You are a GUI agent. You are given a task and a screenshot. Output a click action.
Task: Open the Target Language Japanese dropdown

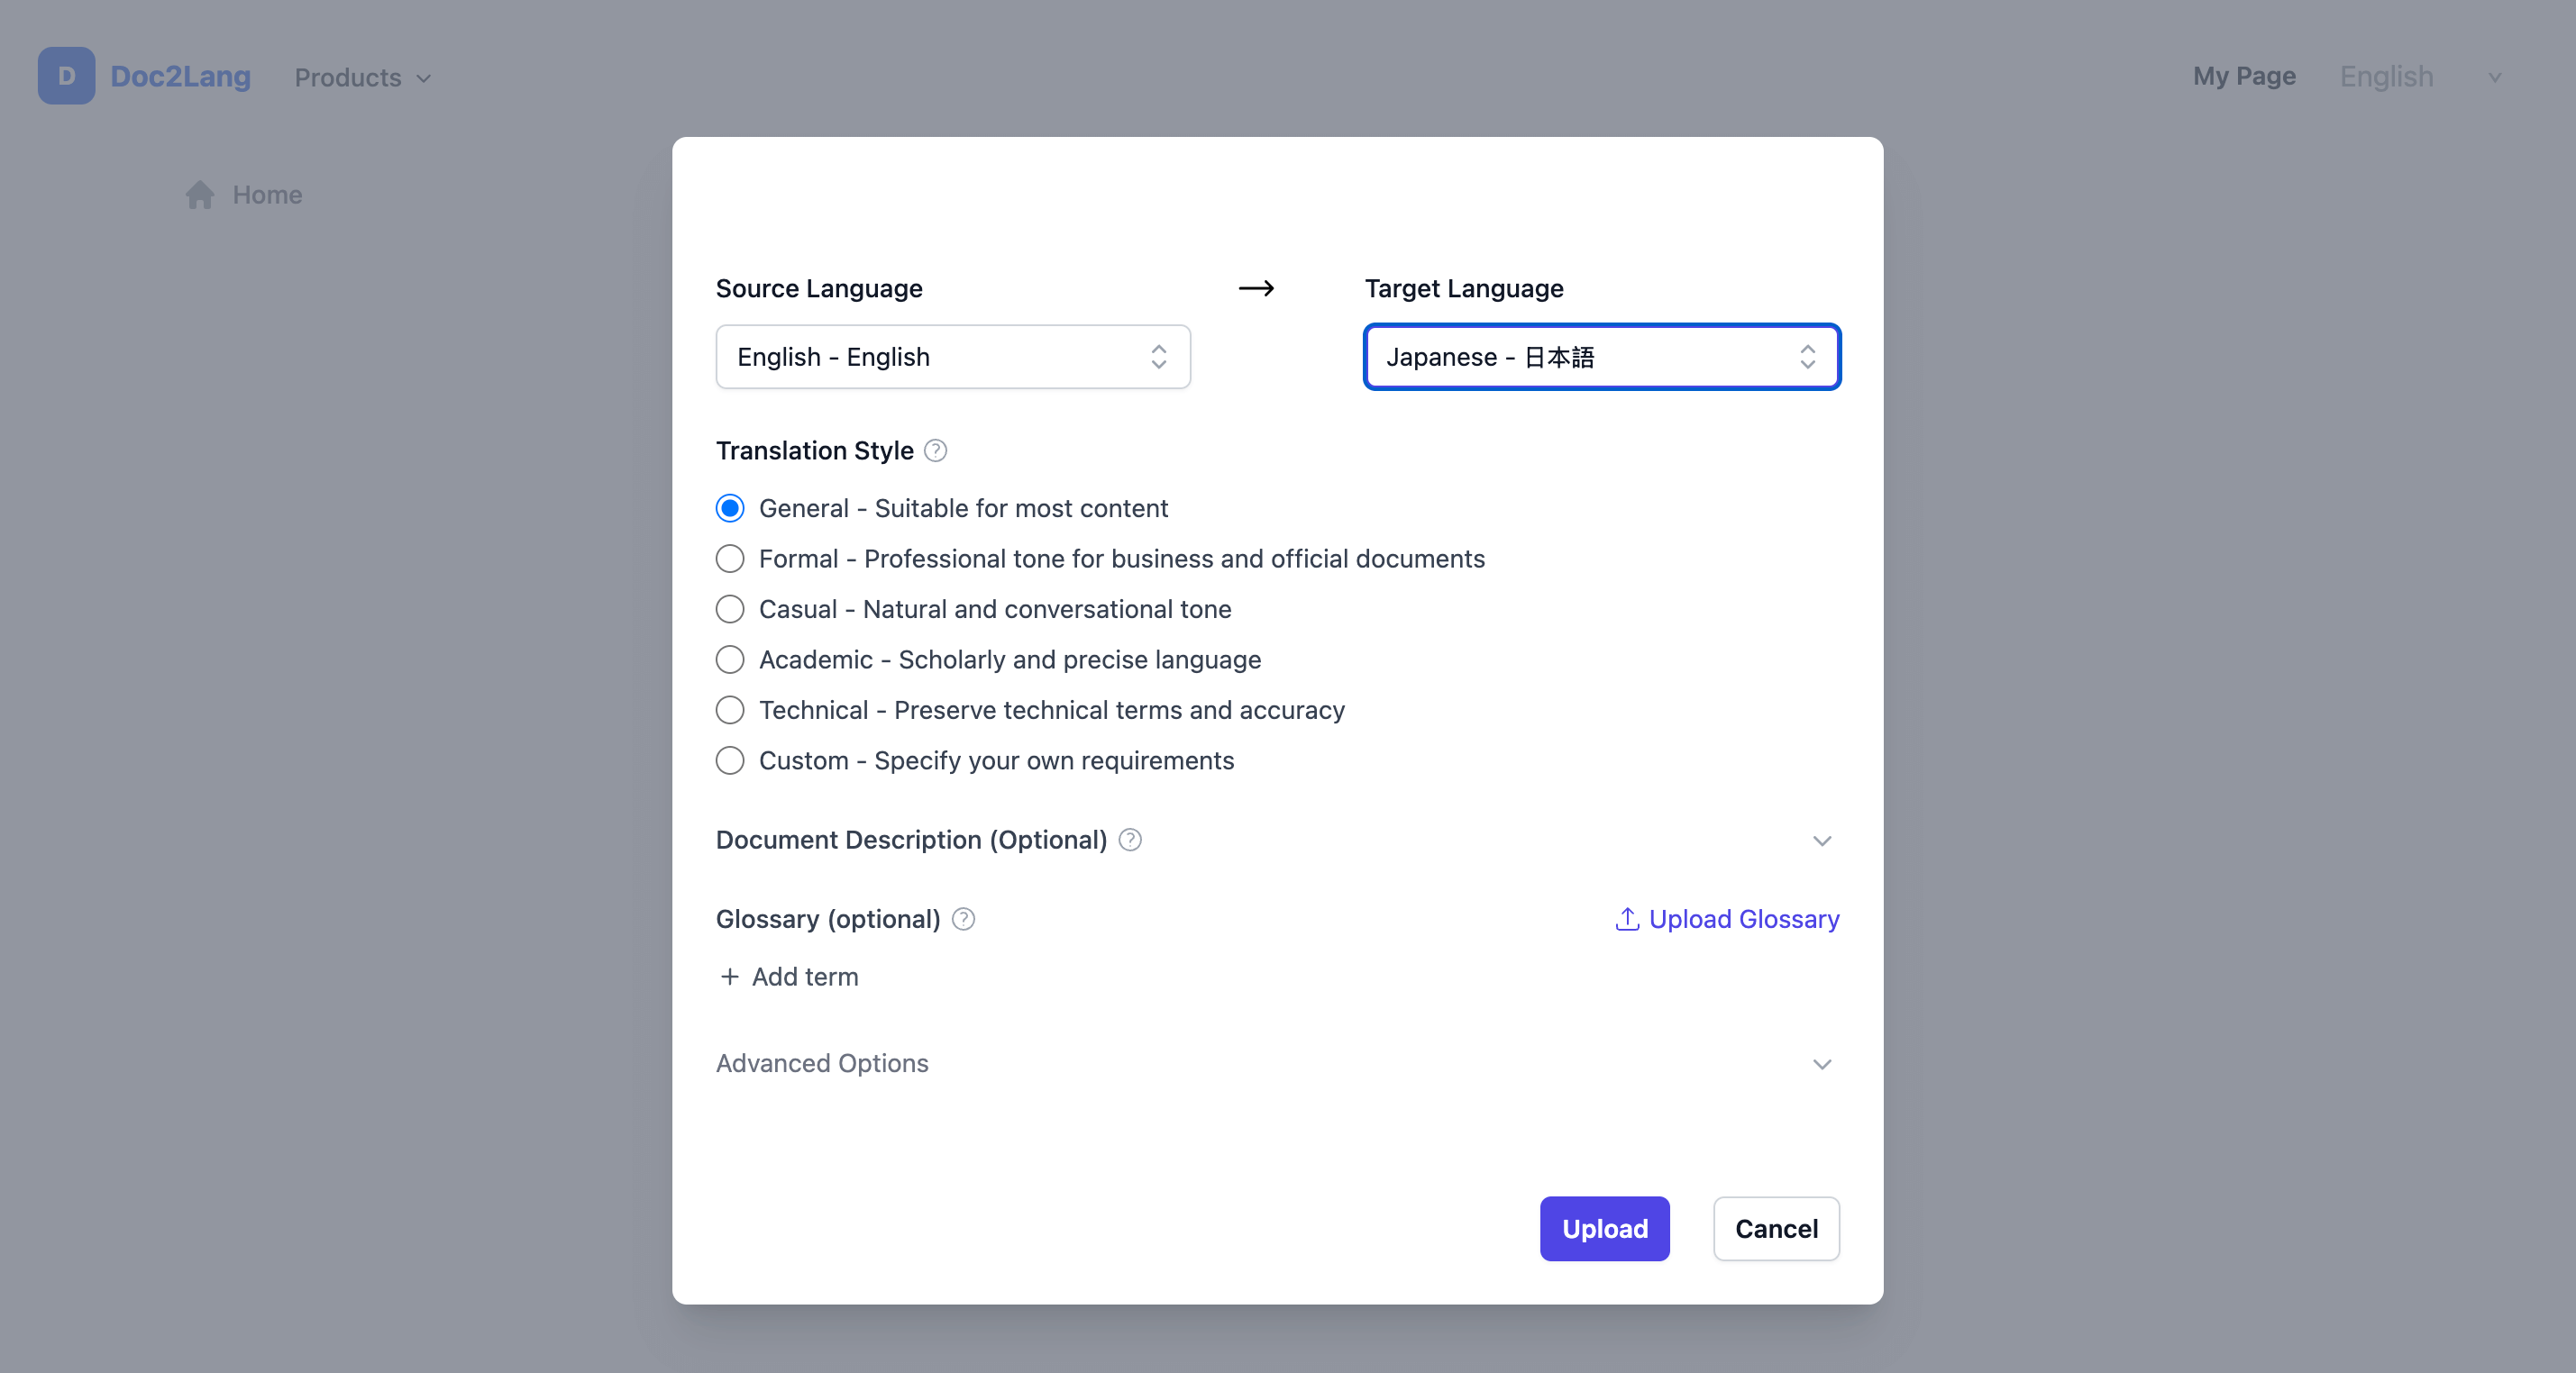(1601, 357)
